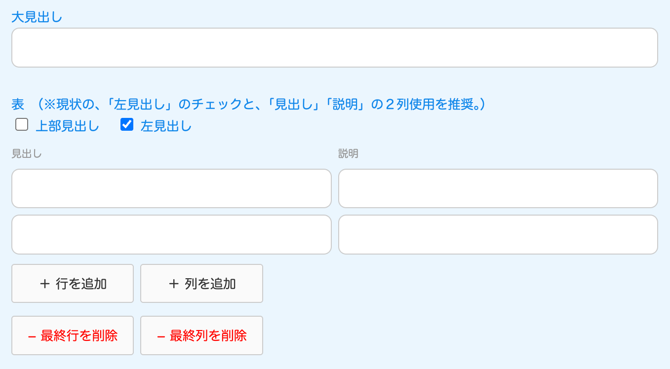Click the plus icon beside 列を追加

pos(173,284)
